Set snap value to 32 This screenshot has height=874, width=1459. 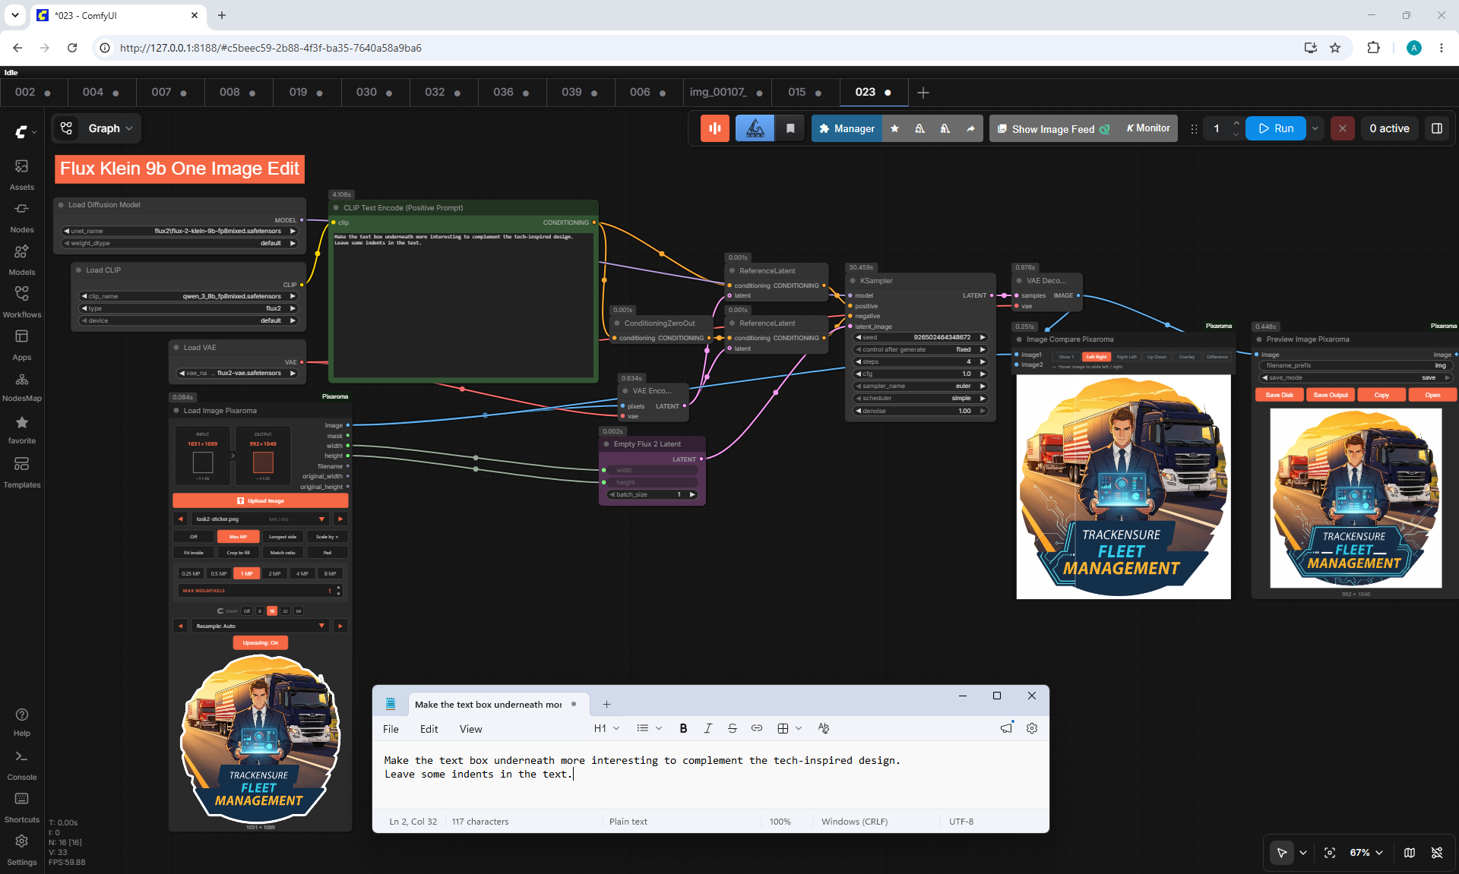coord(285,611)
